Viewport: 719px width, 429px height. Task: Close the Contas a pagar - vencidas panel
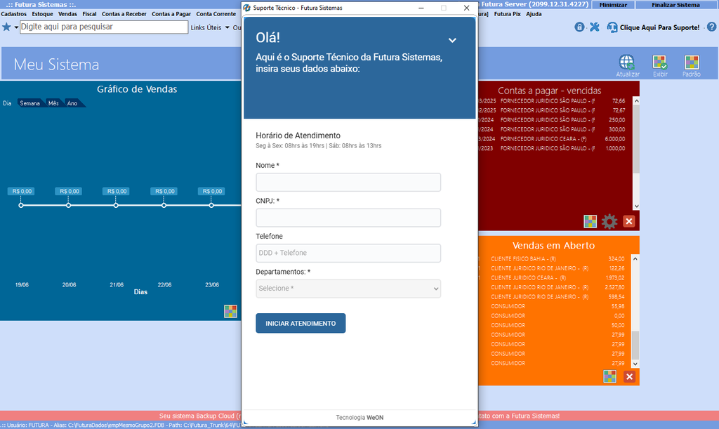click(628, 221)
